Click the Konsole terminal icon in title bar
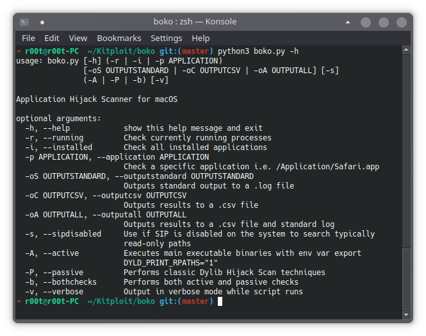This screenshot has width=426, height=336. [x=24, y=22]
